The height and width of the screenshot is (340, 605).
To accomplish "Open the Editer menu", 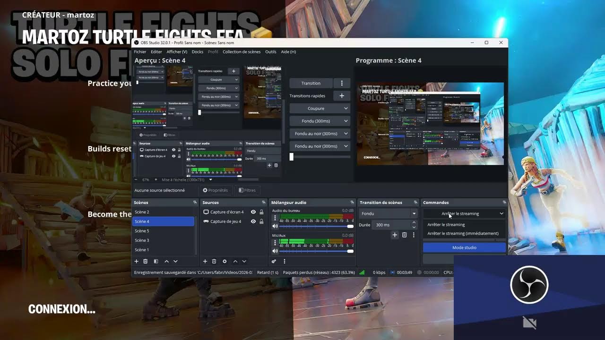I will 156,52.
